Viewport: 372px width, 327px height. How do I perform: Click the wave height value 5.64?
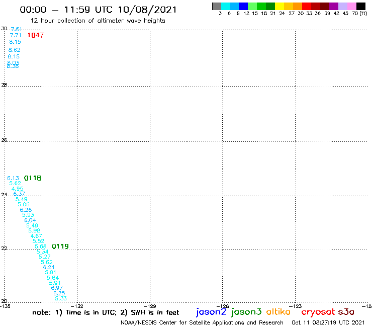53,278
